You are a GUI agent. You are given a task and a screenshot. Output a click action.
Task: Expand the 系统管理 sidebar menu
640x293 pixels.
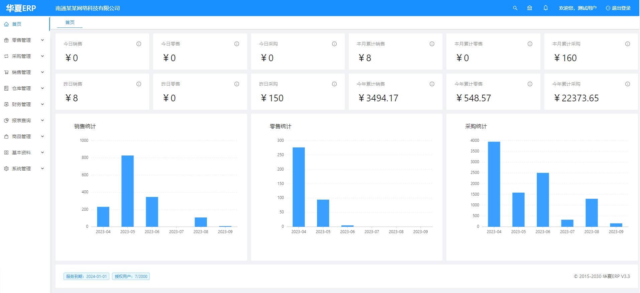tap(23, 169)
